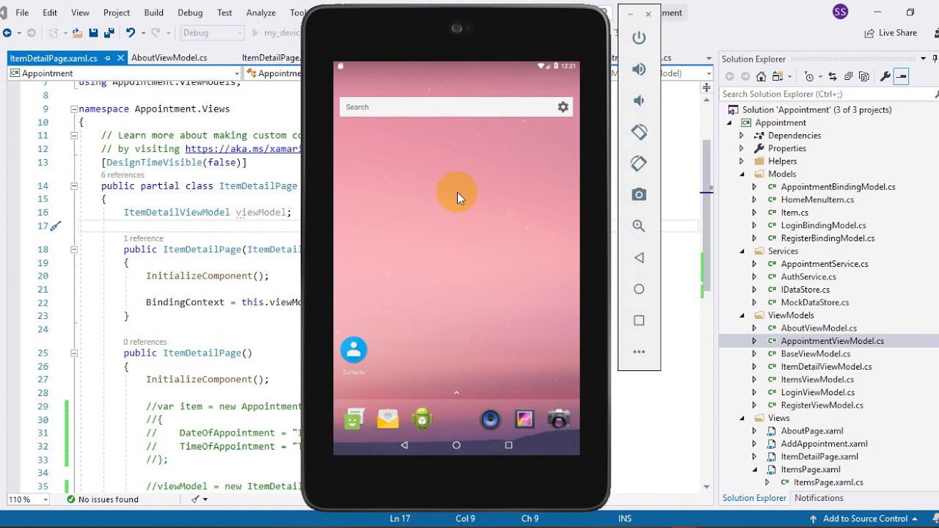Click the Search Solution Explorer field
Viewport: 939px width, 528px height.
(x=825, y=94)
